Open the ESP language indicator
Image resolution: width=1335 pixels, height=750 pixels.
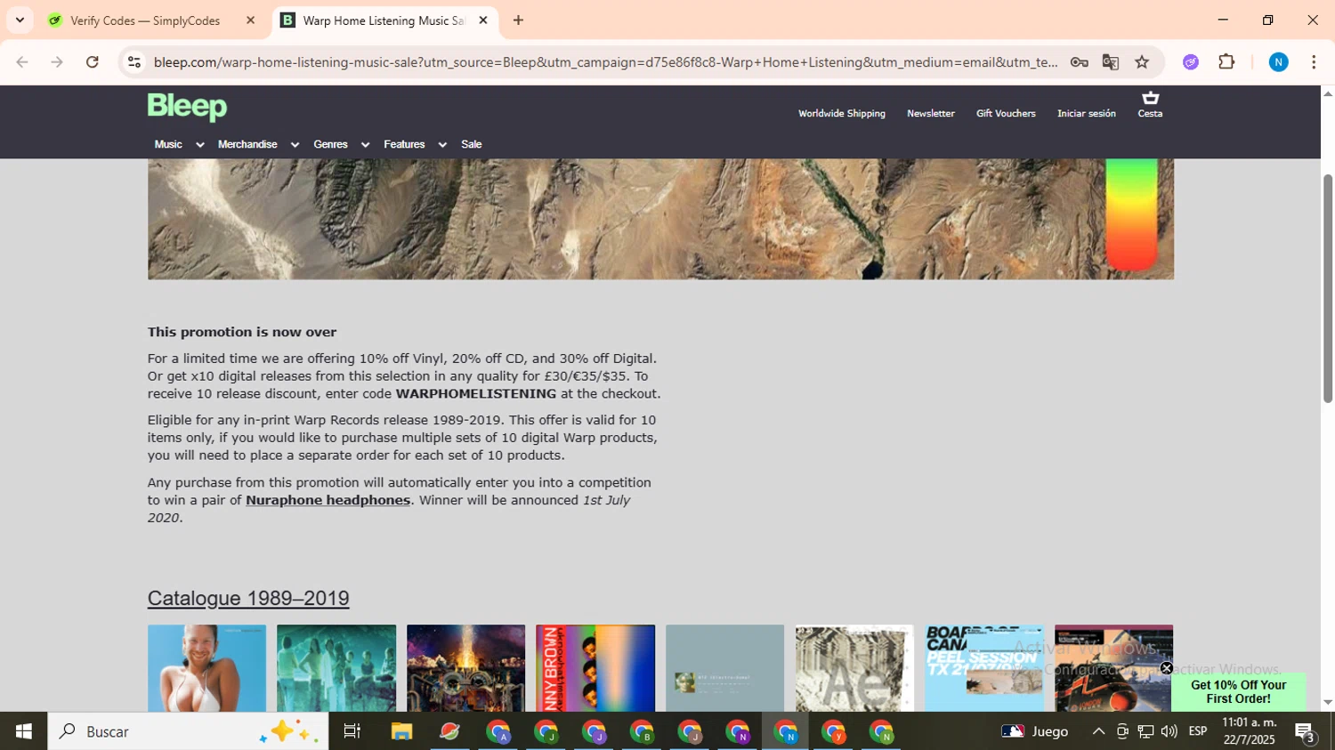1198,731
